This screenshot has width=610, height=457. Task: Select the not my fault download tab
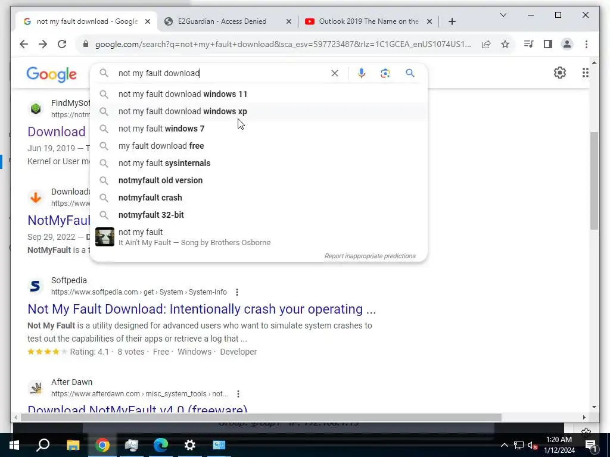87,21
